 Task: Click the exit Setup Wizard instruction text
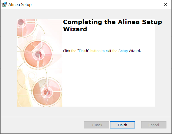(x=102, y=51)
